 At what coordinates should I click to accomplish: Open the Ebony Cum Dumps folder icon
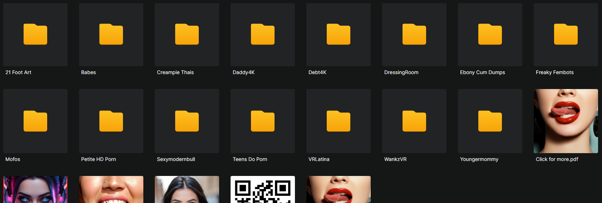pyautogui.click(x=490, y=34)
